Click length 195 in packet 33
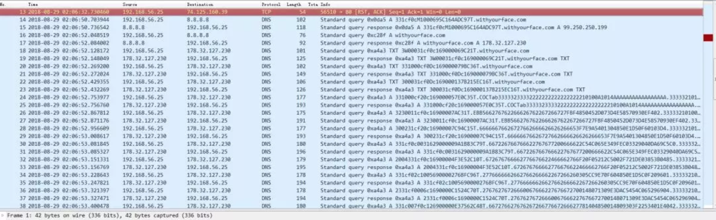This screenshot has width=716, height=220. coord(301,167)
